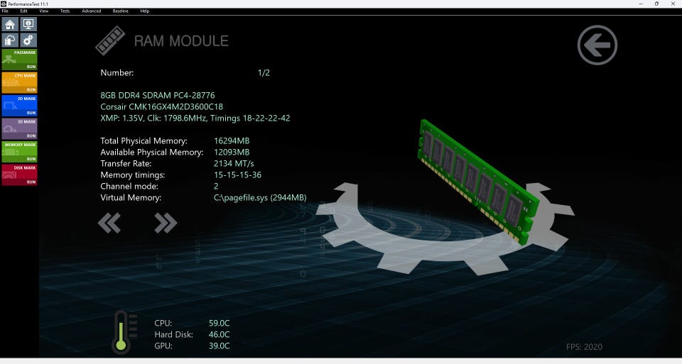The width and height of the screenshot is (682, 364).
Task: Click the C:\pagefile.sys (2944MB) value
Action: [260, 198]
